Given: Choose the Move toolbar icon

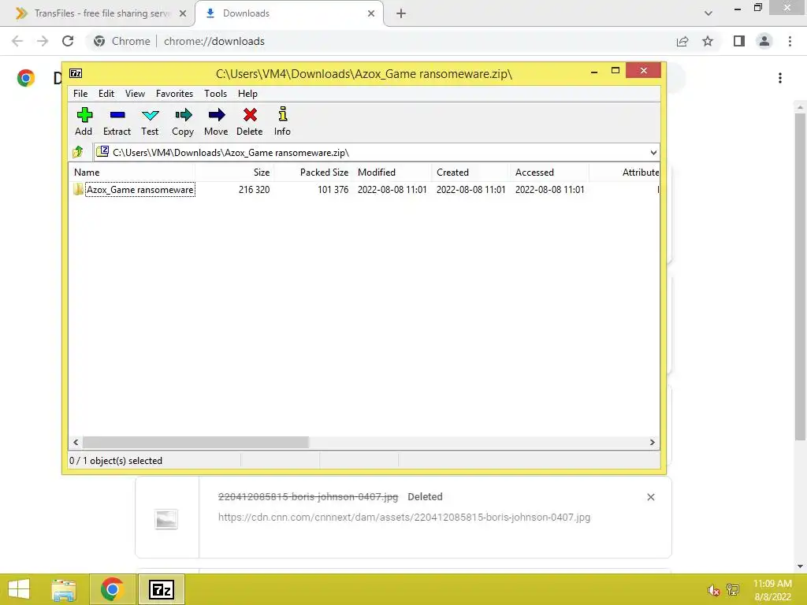Looking at the screenshot, I should 216,115.
